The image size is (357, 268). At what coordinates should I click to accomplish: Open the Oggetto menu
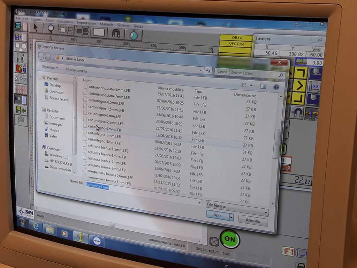point(36,20)
